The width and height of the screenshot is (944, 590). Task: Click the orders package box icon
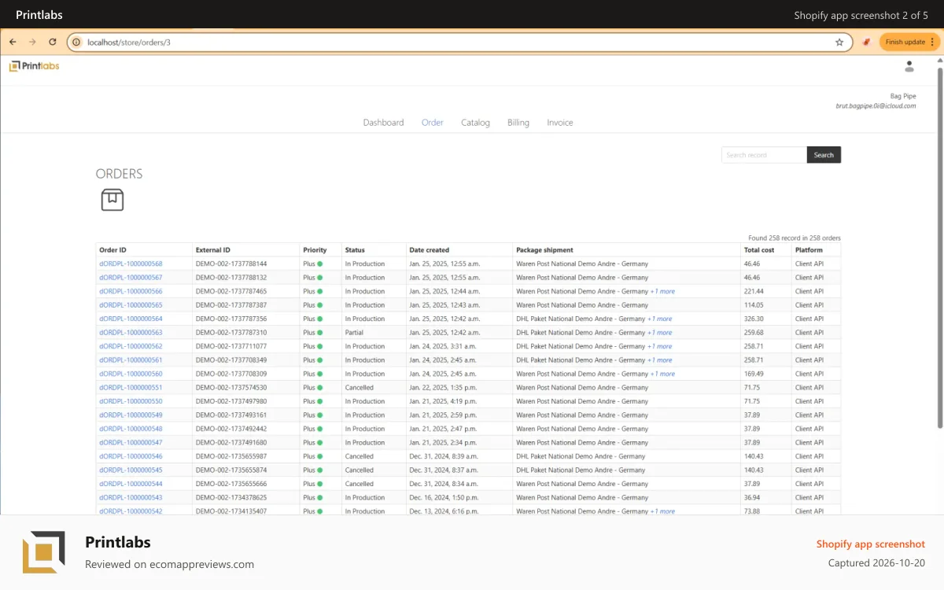click(x=112, y=200)
